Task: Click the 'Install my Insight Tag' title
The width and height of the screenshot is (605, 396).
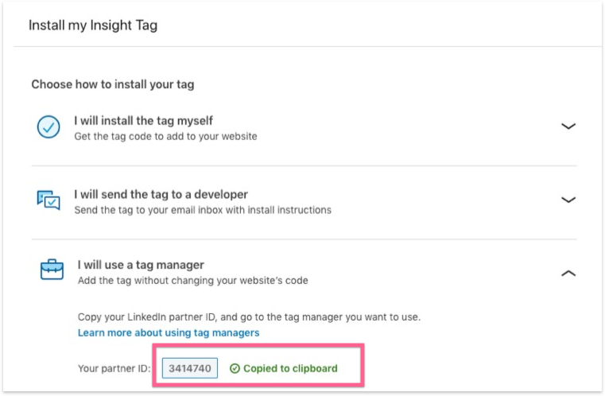Action: 93,25
